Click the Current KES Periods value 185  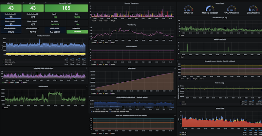[x=66, y=8]
